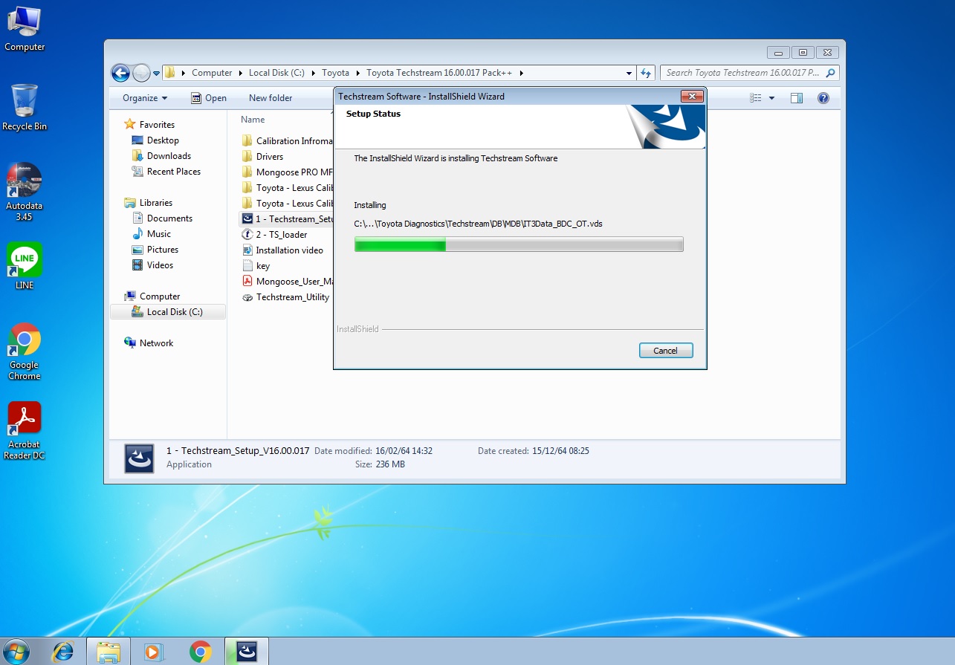Open Internet Explorer from the taskbar

(x=63, y=651)
